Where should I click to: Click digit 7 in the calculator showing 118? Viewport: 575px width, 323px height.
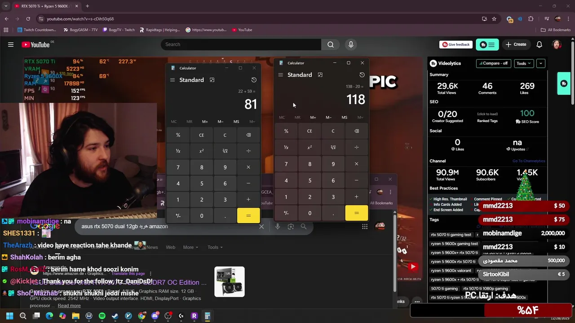286,164
